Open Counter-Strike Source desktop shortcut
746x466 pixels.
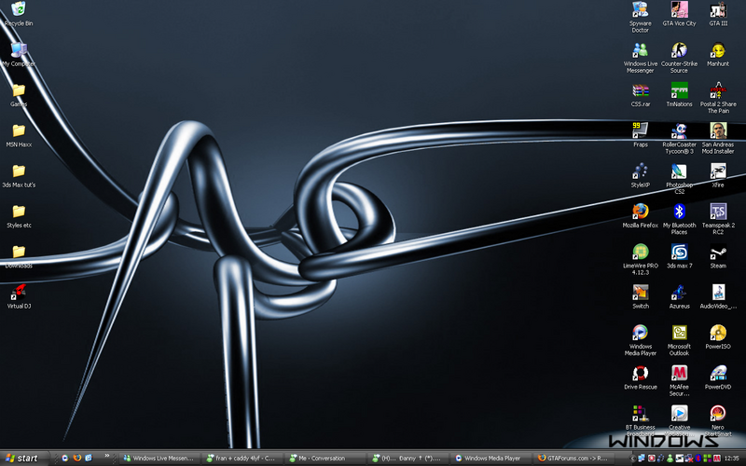pyautogui.click(x=679, y=52)
